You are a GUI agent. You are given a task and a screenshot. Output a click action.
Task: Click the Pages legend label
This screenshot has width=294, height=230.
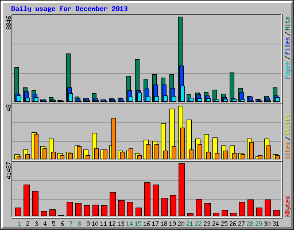pos(288,70)
